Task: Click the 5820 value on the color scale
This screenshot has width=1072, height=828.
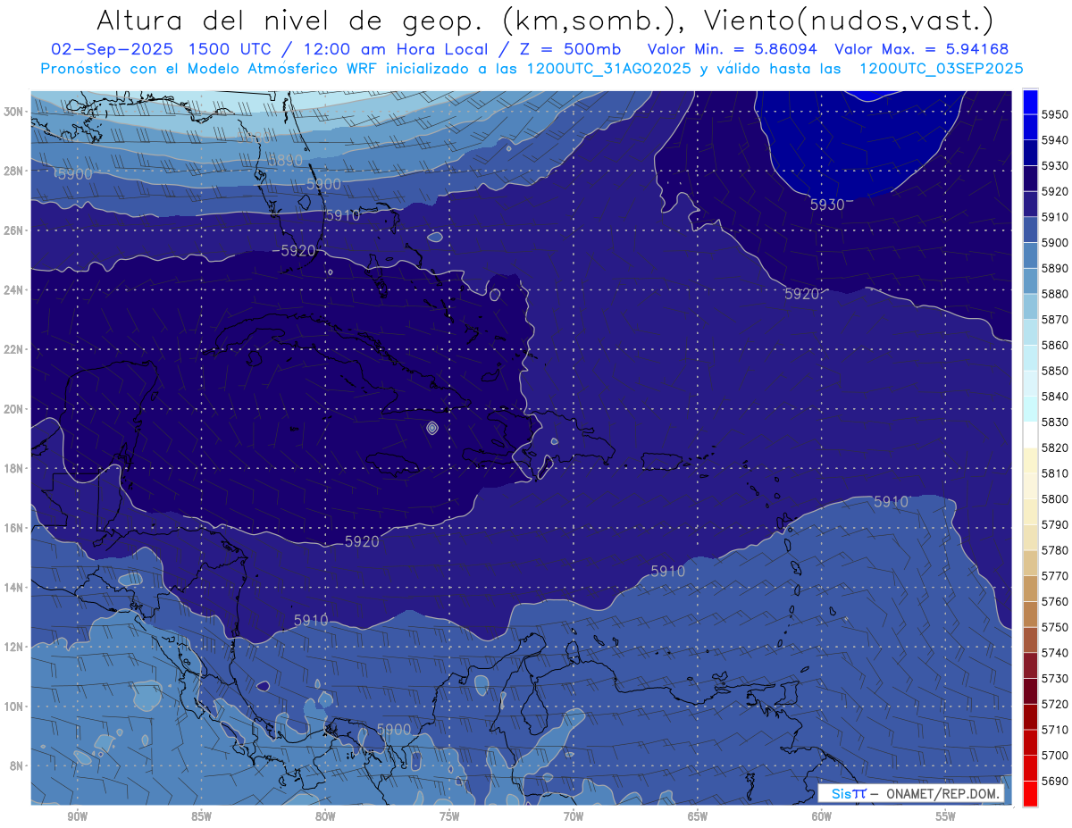Action: 1054,447
